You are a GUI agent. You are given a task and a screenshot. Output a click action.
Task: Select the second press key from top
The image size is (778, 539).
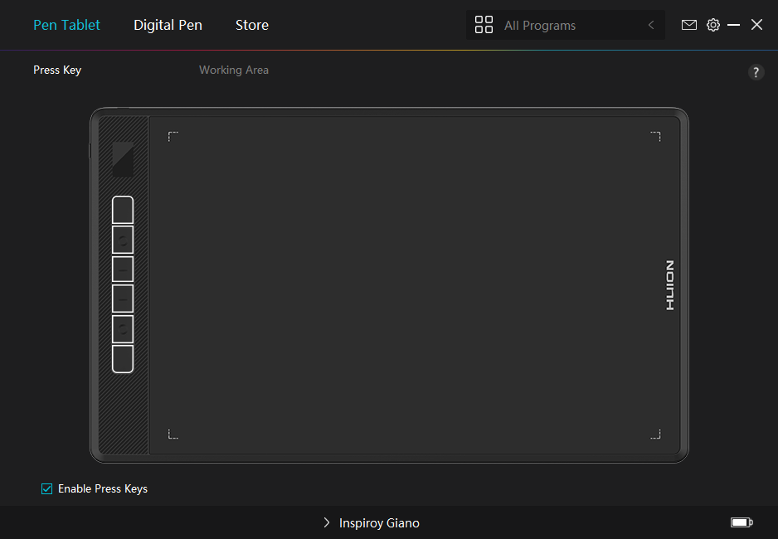pos(123,240)
